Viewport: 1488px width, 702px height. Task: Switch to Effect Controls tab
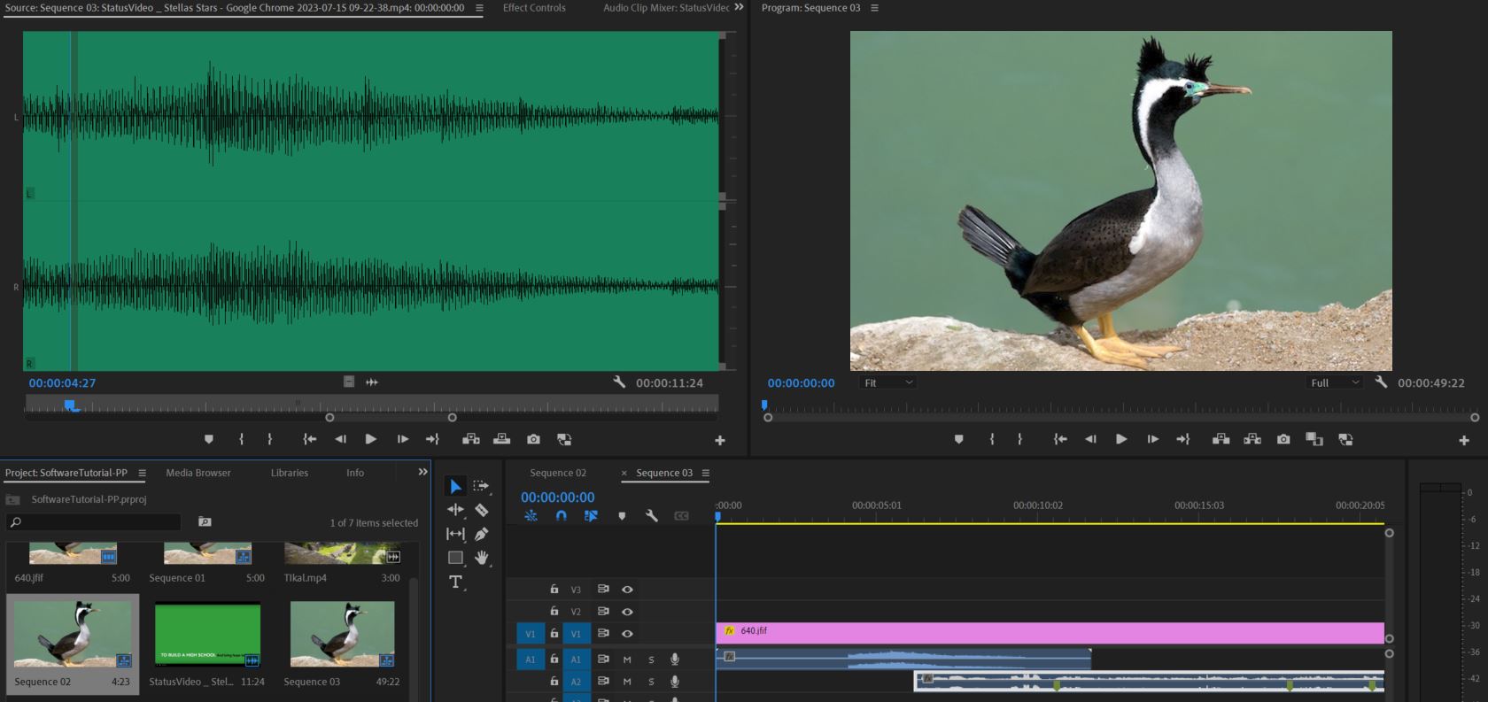tap(534, 8)
